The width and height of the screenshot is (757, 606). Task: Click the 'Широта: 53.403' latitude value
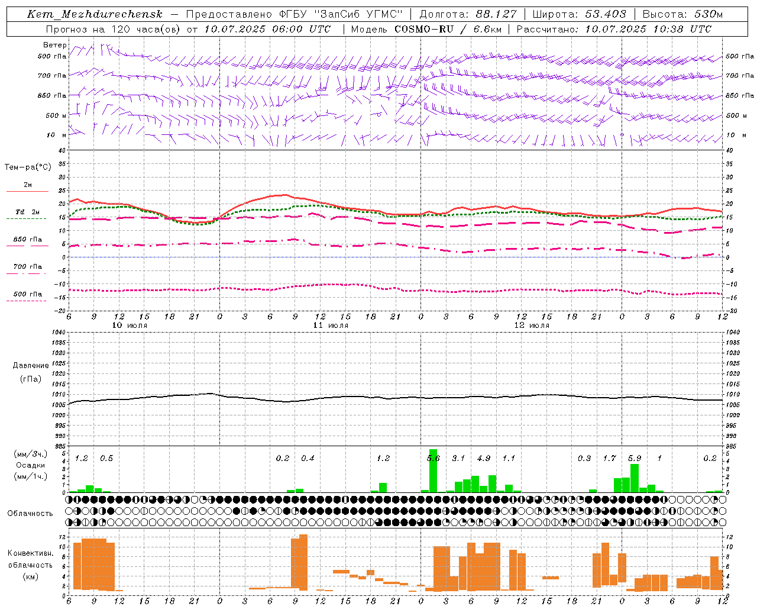[580, 14]
